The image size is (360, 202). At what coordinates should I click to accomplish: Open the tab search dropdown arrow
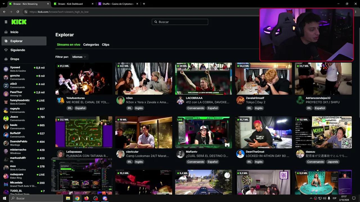pyautogui.click(x=3, y=4)
